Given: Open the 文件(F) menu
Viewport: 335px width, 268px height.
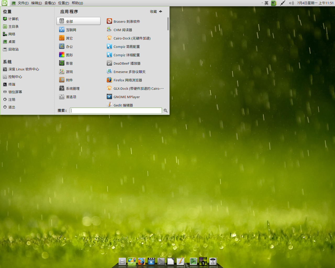Looking at the screenshot, I should pyautogui.click(x=23, y=3).
